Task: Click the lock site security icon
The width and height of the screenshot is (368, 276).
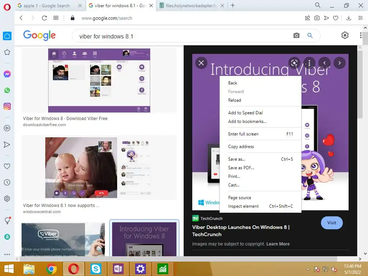Action: coord(73,18)
